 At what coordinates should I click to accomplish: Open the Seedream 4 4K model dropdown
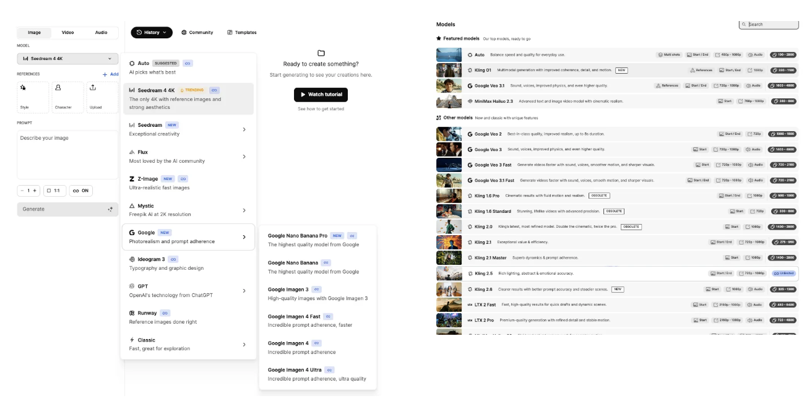coord(67,59)
